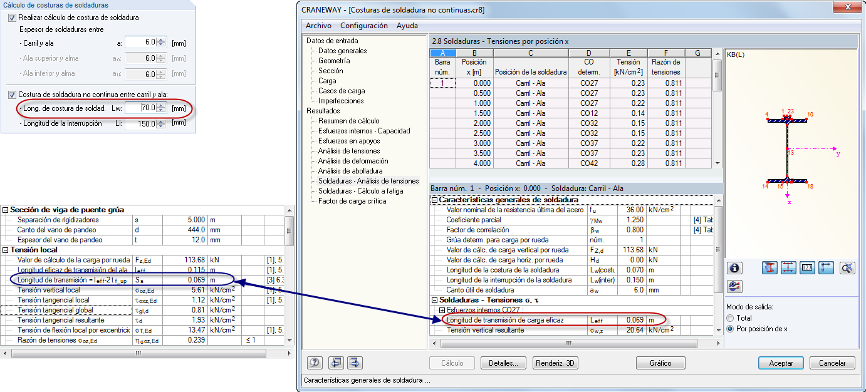The height and width of the screenshot is (392, 866).
Task: Open the help icon in CRANEWAY dialog
Action: click(x=315, y=363)
